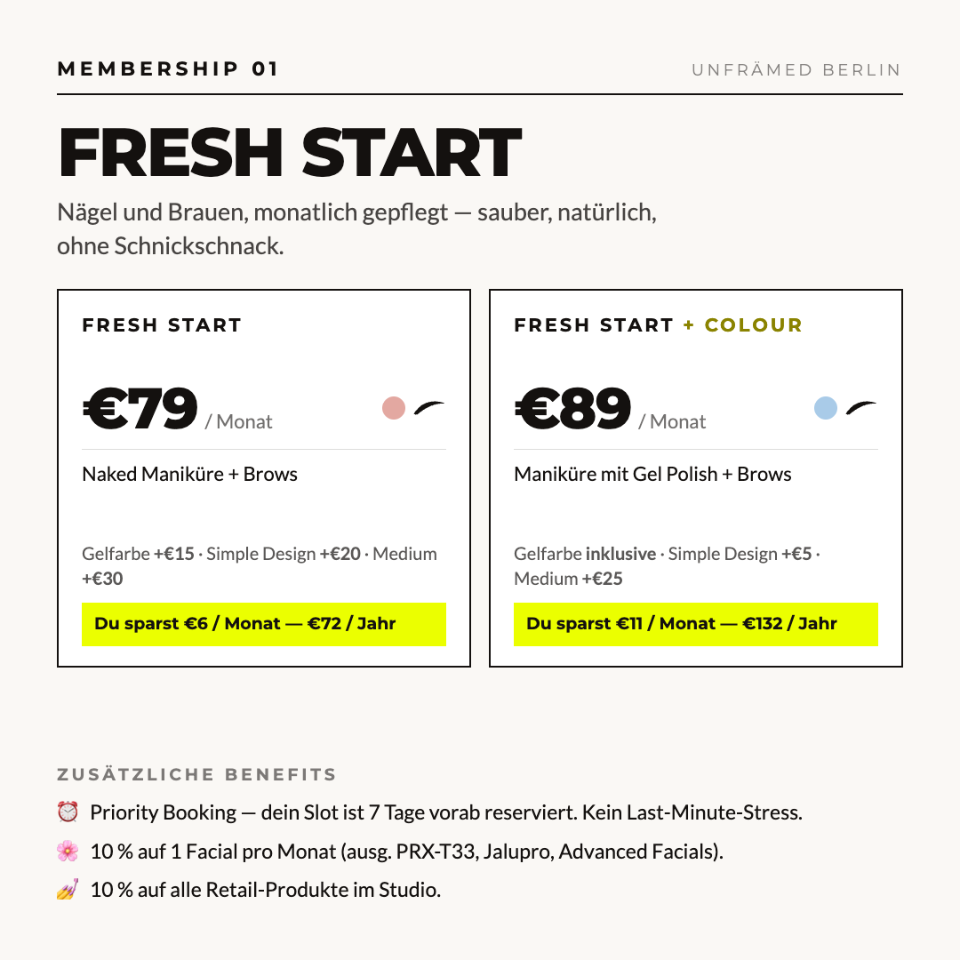Click the pink flower emoji beside Facial discount
The image size is (960, 960).
(x=68, y=851)
